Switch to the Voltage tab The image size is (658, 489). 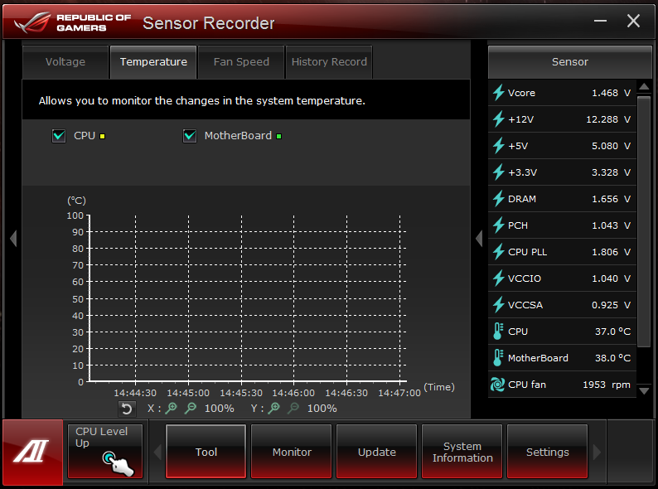coord(65,61)
